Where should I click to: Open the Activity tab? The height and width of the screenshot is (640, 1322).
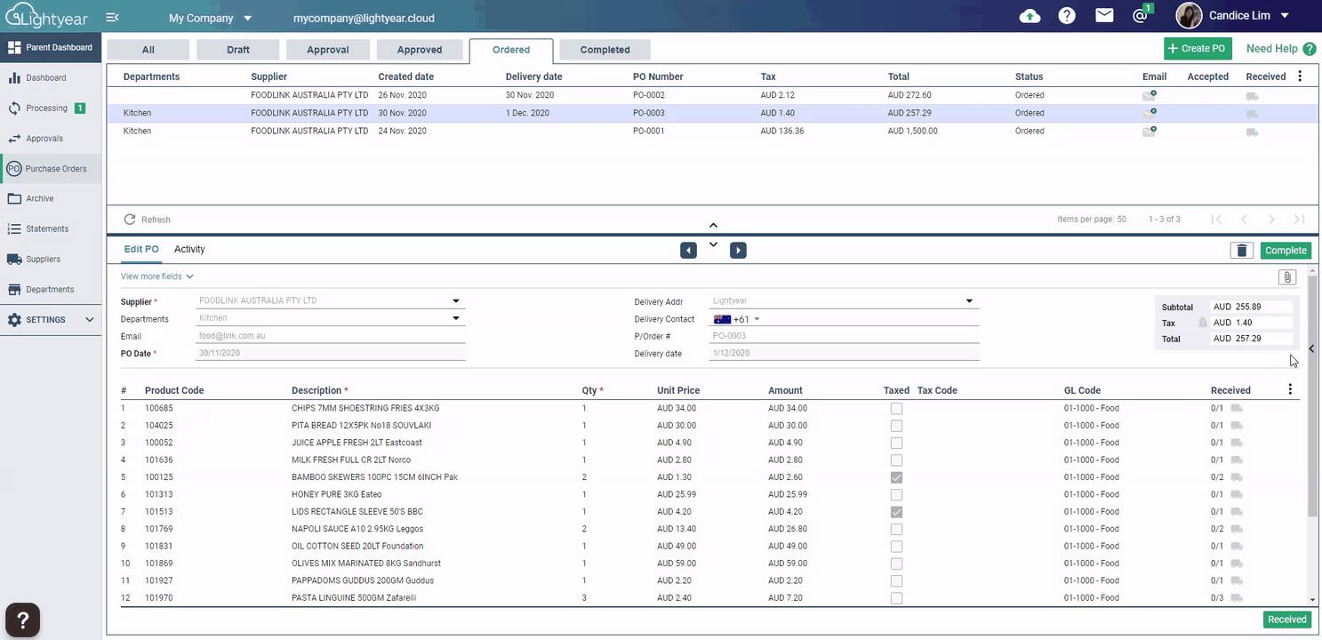[x=189, y=250]
